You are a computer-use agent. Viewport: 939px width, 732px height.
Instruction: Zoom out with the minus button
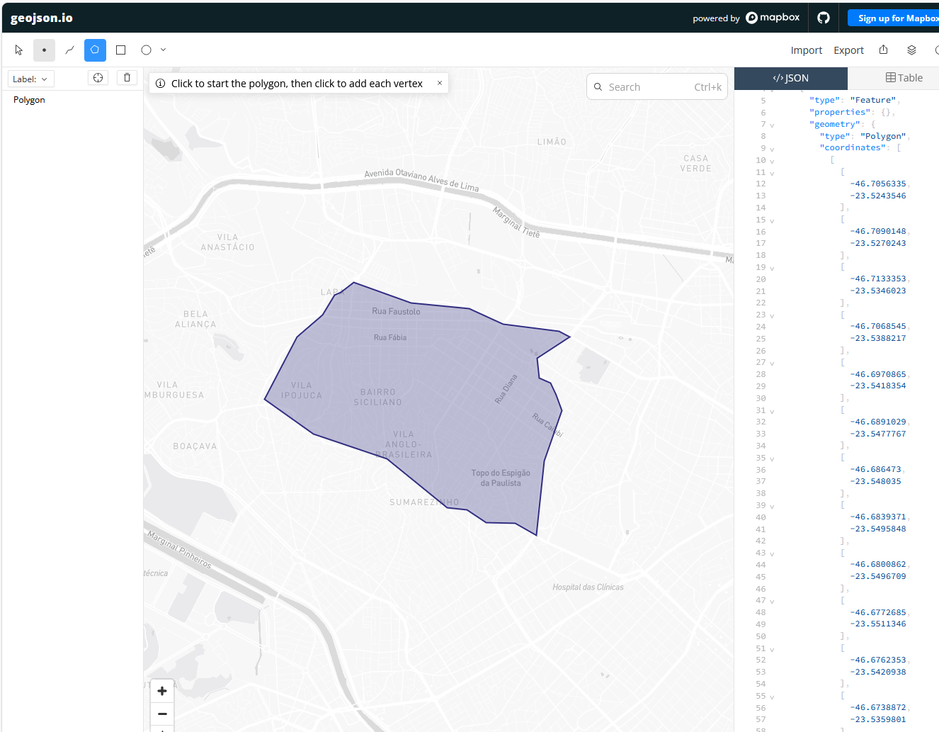point(162,714)
